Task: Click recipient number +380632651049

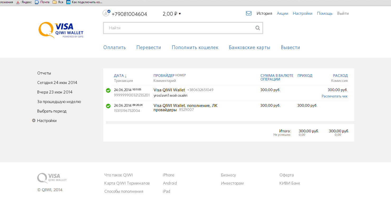Action: pos(200,90)
